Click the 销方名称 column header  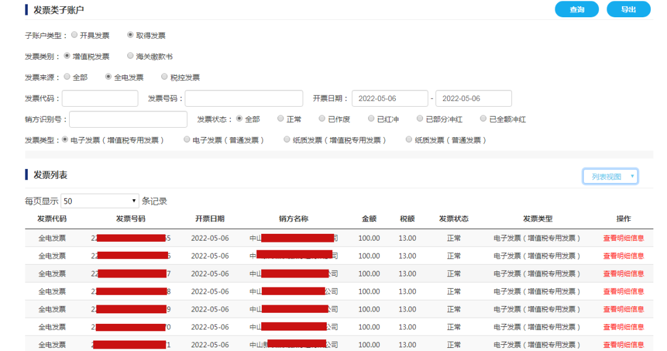(293, 219)
